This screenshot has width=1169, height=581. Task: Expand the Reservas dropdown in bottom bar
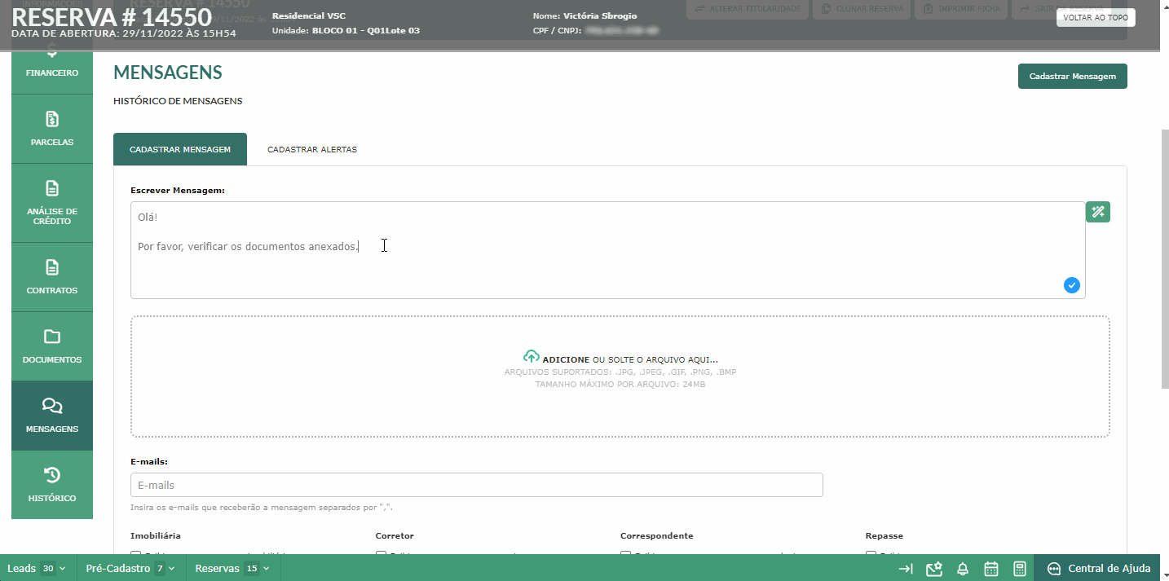(233, 569)
